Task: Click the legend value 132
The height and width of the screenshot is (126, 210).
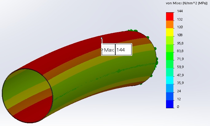Action: pos(180,20)
